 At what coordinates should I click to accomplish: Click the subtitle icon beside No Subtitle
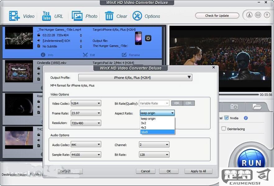pyautogui.click(x=39, y=46)
